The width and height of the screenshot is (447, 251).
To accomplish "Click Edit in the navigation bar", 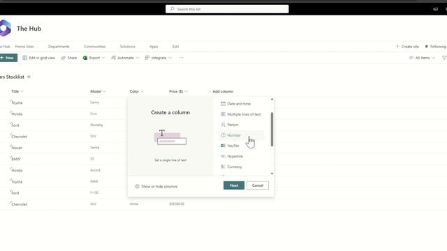I will tap(175, 47).
